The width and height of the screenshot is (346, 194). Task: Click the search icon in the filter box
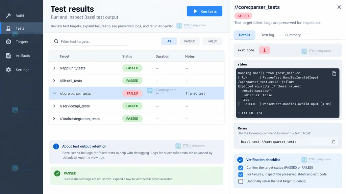(56, 41)
